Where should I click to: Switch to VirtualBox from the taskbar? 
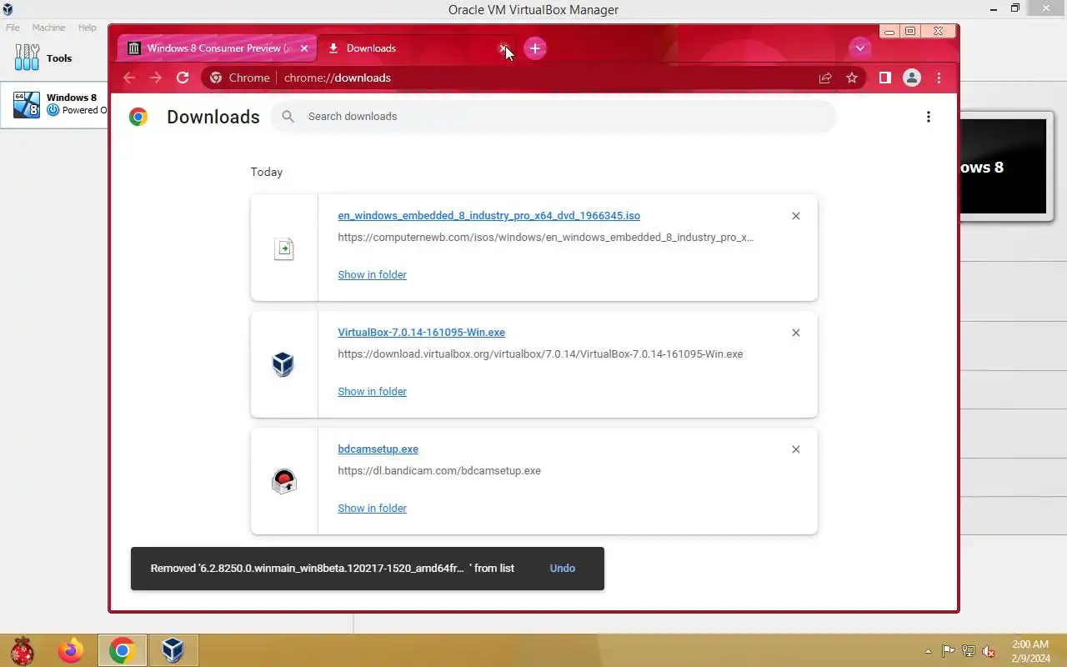tap(173, 650)
